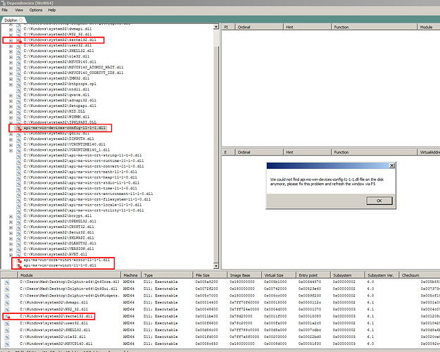
Task: Click the red icon beside kernel32.dll in tree
Action: point(18,41)
